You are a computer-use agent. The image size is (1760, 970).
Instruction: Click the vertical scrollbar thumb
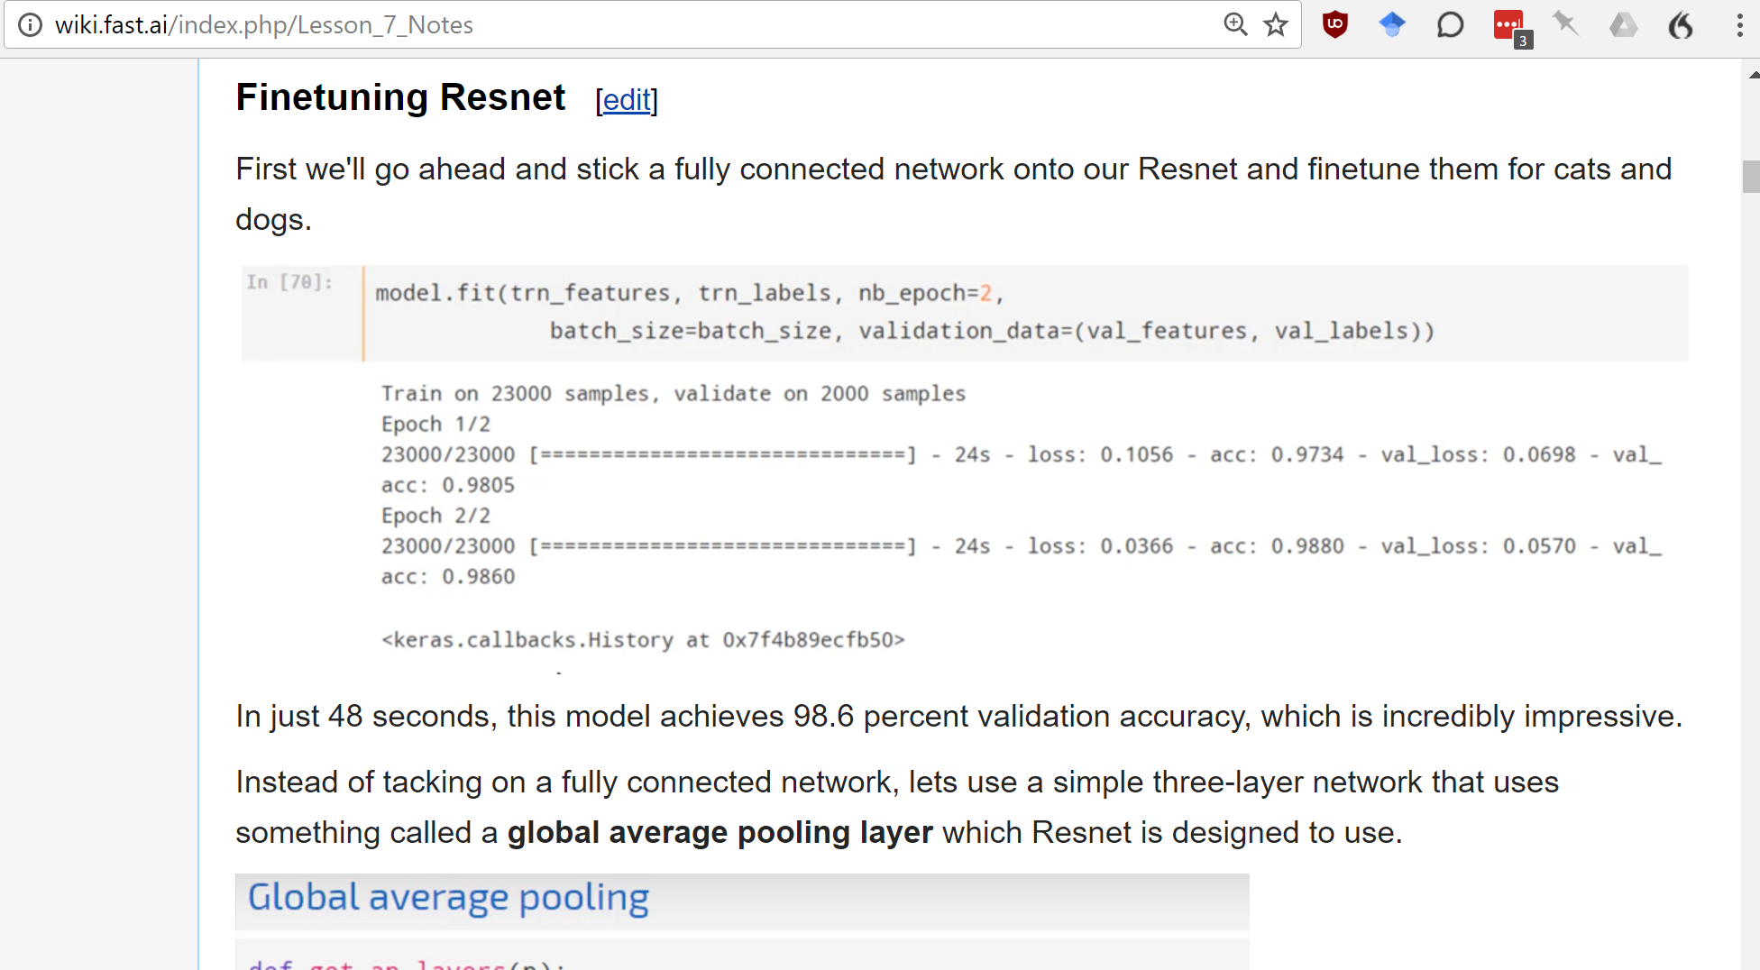(x=1750, y=176)
